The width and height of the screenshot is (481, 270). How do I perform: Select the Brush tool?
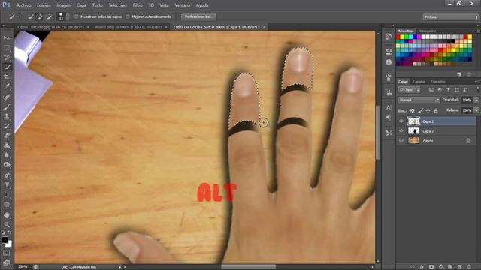pyautogui.click(x=7, y=106)
